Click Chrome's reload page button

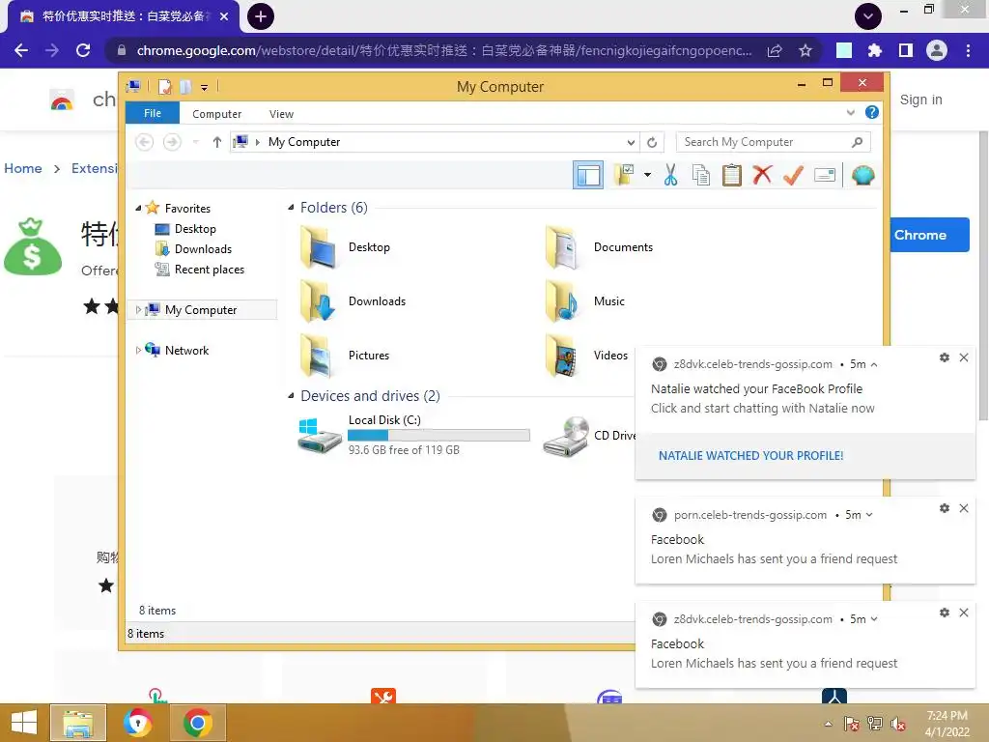click(x=83, y=50)
